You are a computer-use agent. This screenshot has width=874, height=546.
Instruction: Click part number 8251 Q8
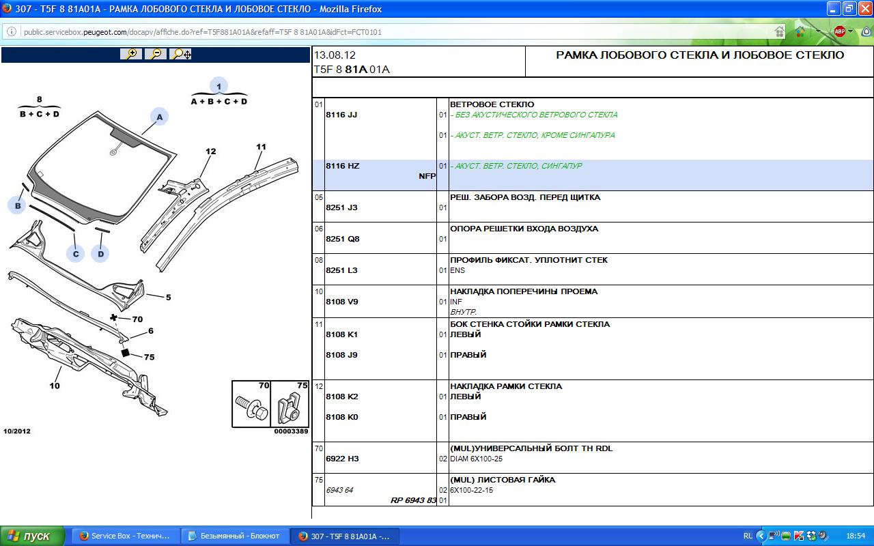342,239
